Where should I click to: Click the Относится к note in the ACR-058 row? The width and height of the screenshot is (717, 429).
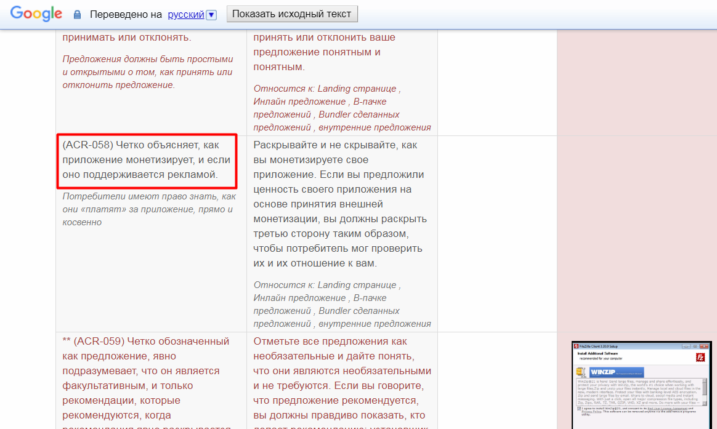342,304
